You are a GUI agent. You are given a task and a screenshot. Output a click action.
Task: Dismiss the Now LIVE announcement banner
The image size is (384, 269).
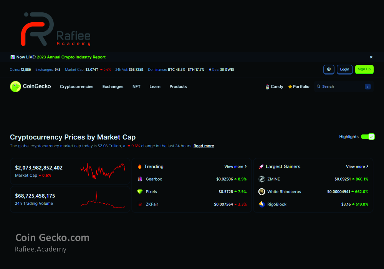pos(371,57)
